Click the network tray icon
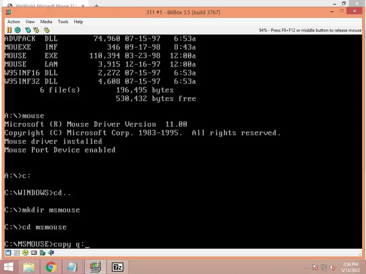Viewport: 366px width, 274px height. pyautogui.click(x=323, y=267)
